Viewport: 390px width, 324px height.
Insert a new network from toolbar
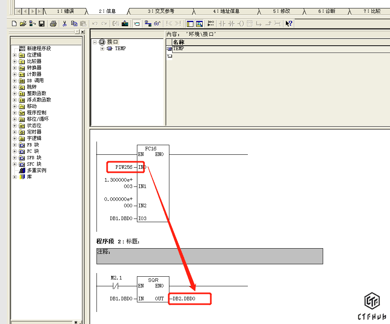[x=211, y=24]
